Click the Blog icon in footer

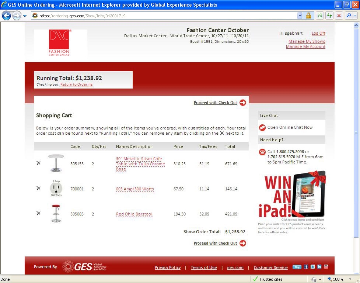[297, 267]
